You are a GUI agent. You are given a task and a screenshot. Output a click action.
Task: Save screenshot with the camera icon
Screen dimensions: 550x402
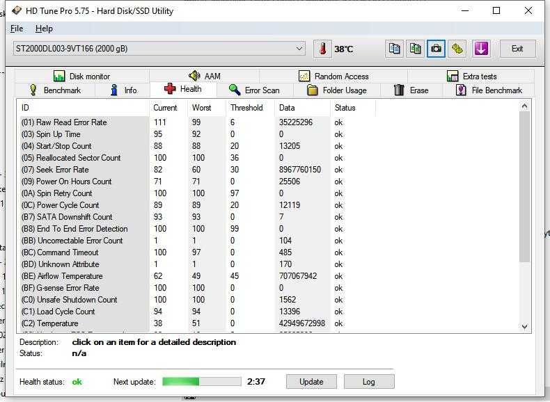(436, 49)
